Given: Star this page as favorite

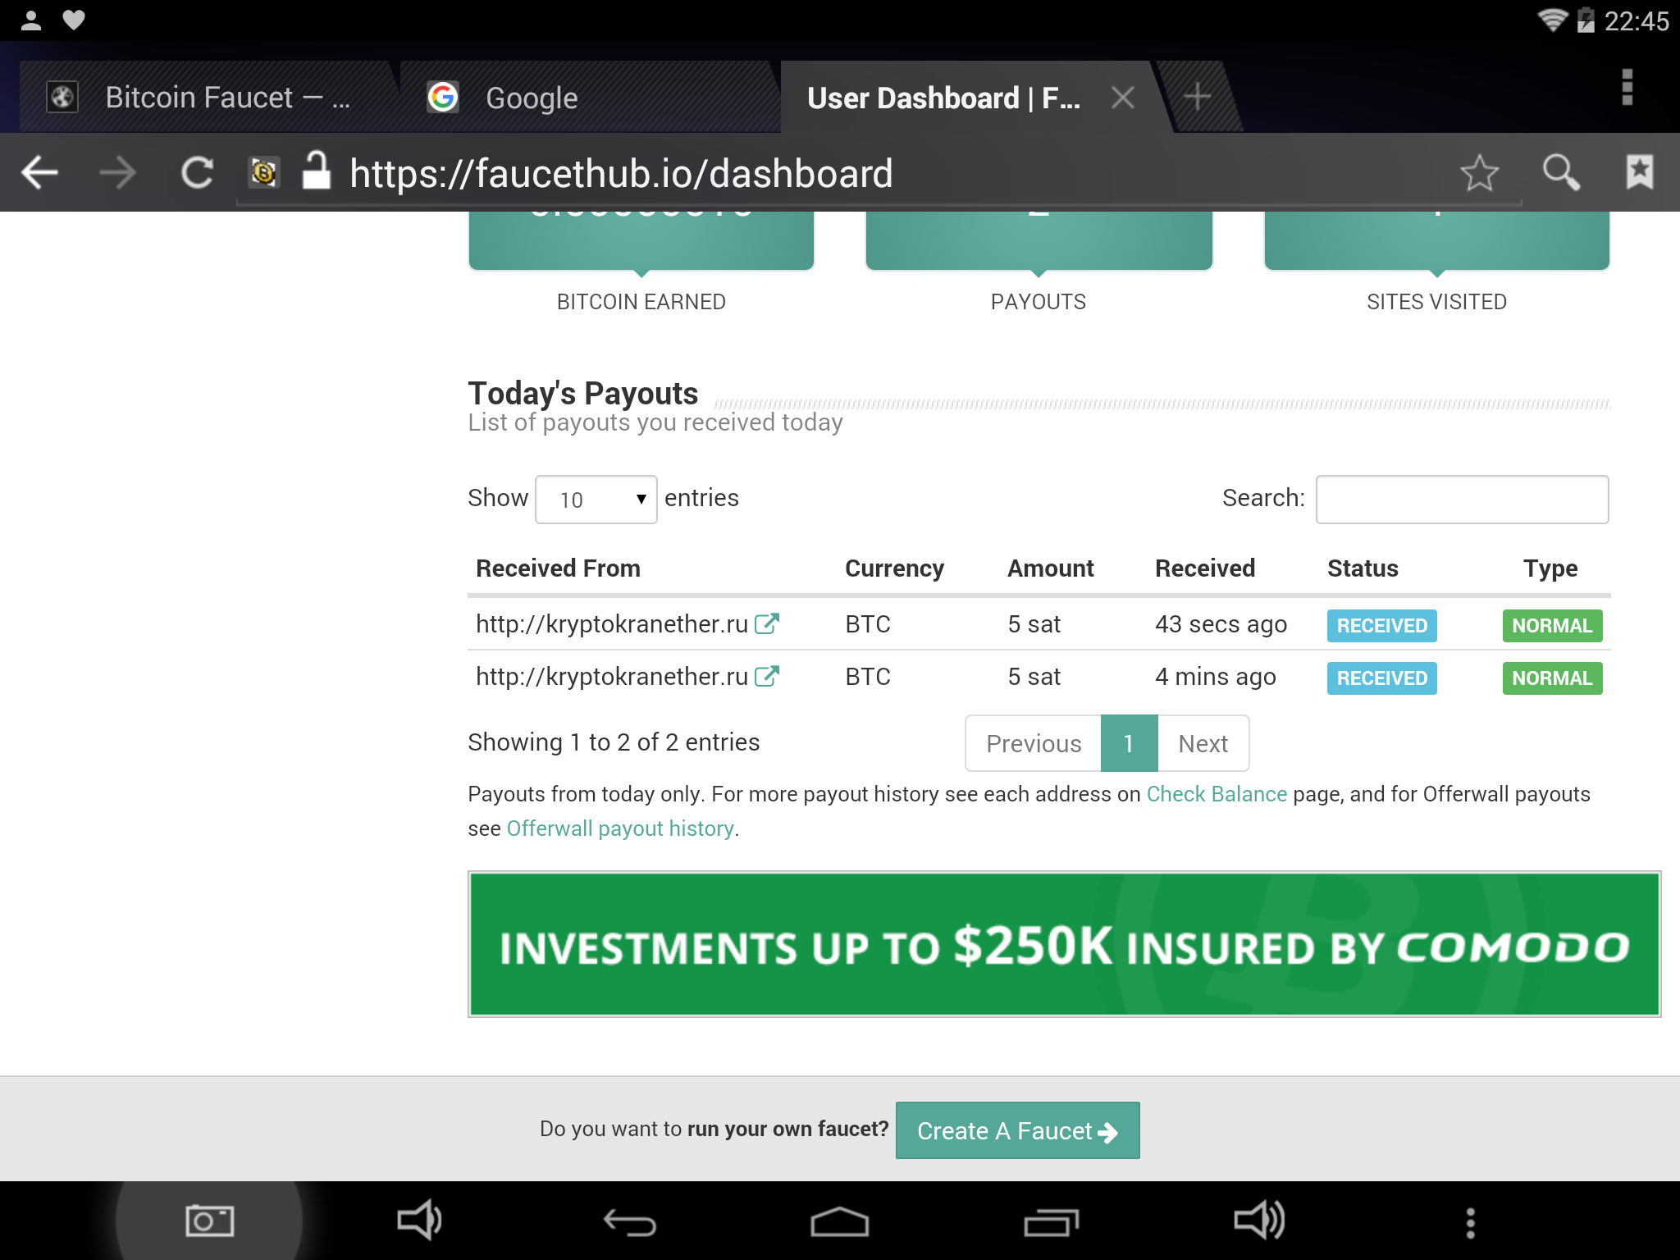Looking at the screenshot, I should point(1479,173).
